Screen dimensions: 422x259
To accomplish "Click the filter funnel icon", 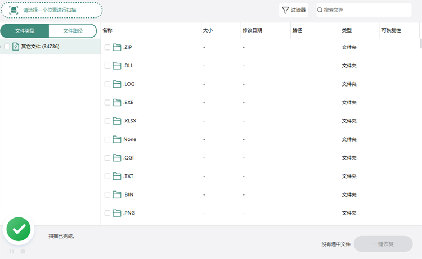I will coord(285,10).
